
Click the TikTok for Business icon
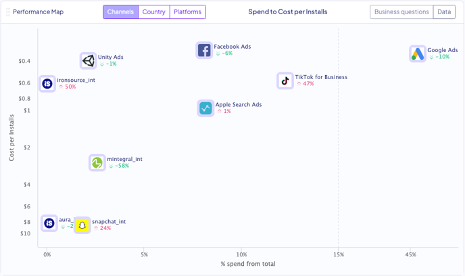point(285,80)
